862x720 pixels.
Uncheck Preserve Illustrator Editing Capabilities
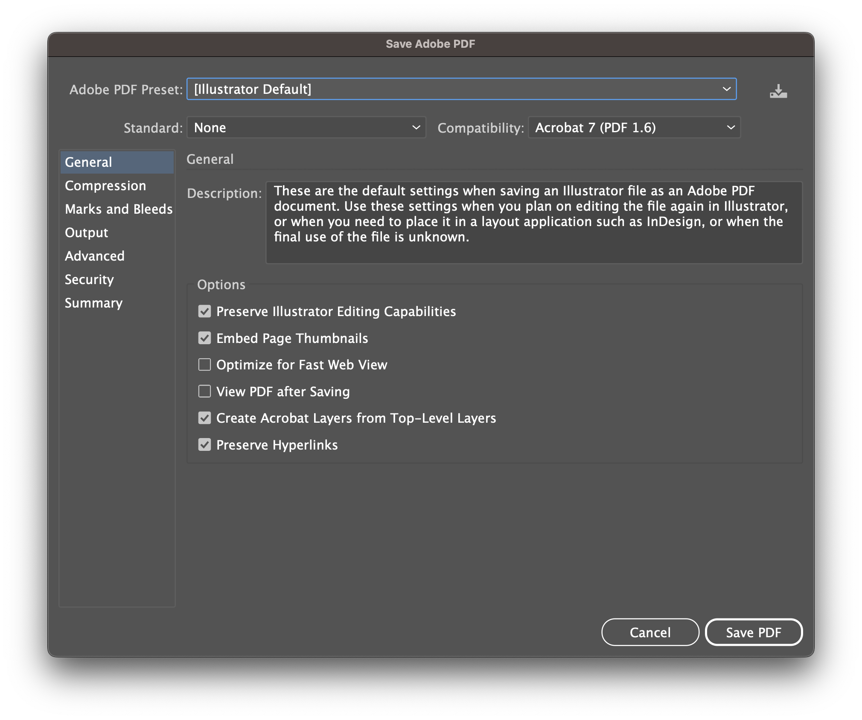coord(205,311)
